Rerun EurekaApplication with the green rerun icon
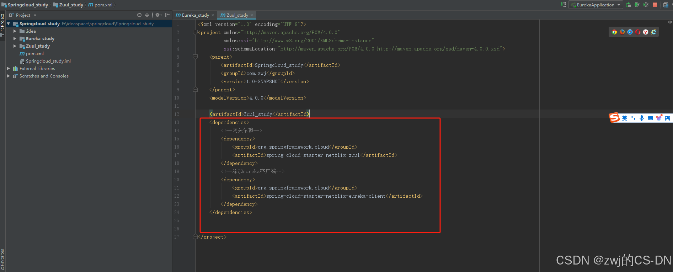Viewport: 673px width, 272px height. [628, 5]
